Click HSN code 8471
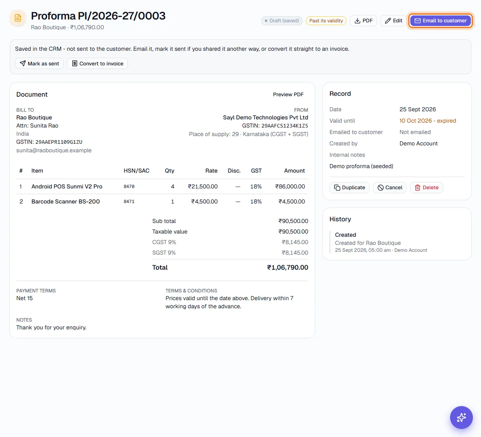 point(129,201)
